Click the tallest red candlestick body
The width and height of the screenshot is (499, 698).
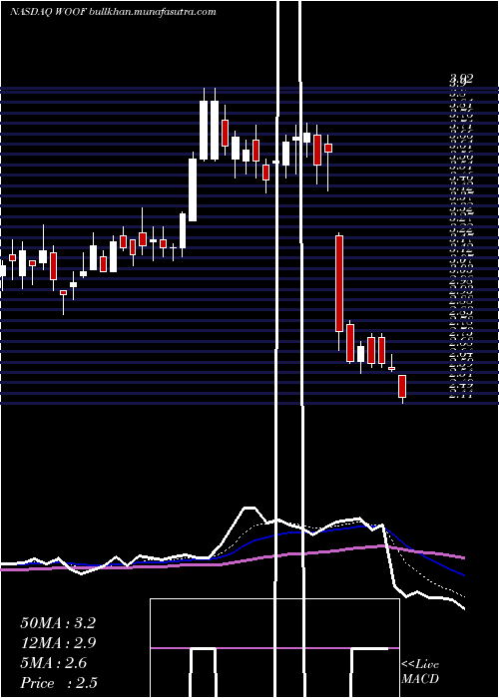339,283
